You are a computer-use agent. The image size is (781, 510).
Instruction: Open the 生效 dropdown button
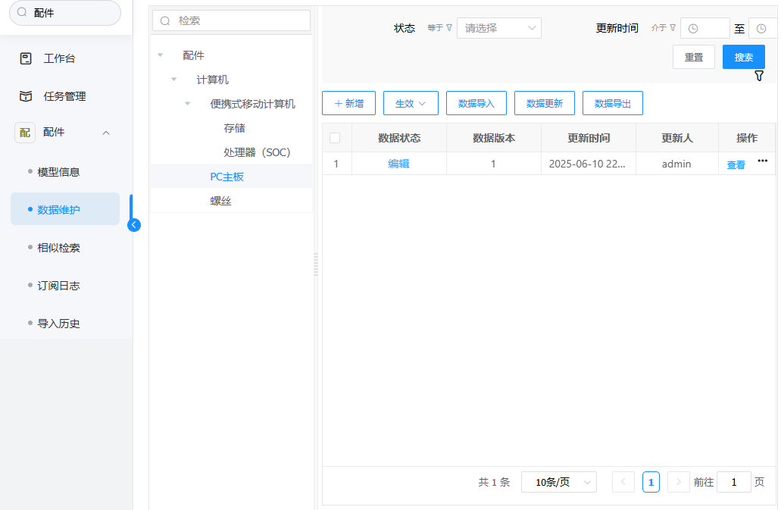click(x=410, y=103)
